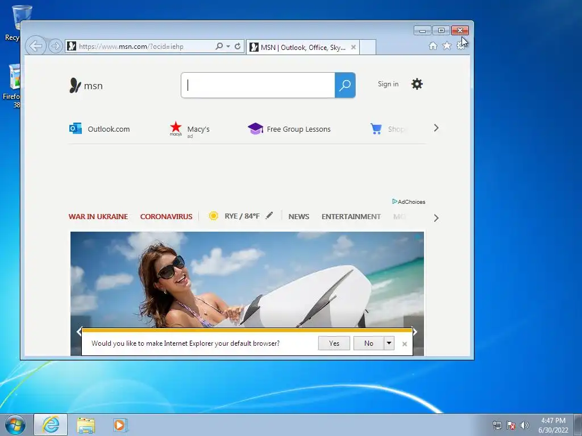582x436 pixels.
Task: Click the Sign in link
Action: [388, 84]
